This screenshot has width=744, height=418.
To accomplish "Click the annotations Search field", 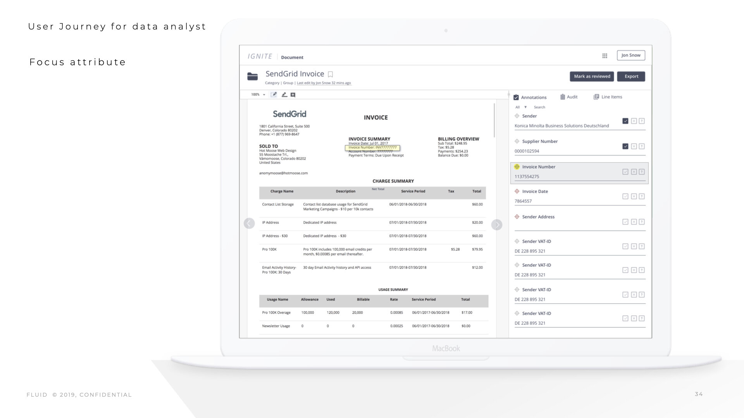I will point(539,107).
